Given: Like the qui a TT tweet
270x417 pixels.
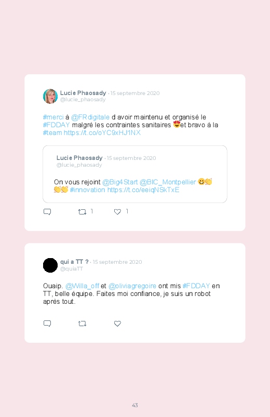Looking at the screenshot, I should coord(117,324).
